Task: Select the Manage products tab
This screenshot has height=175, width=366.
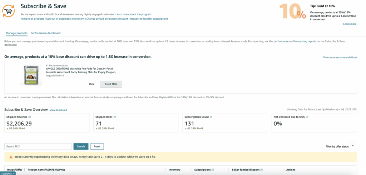Action: click(x=16, y=33)
